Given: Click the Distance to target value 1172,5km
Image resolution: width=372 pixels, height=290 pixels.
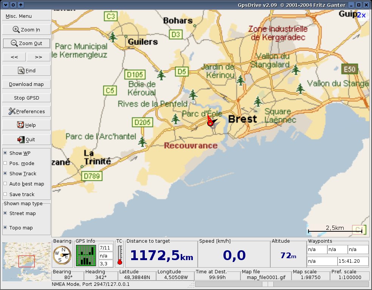Looking at the screenshot, I should (x=161, y=255).
